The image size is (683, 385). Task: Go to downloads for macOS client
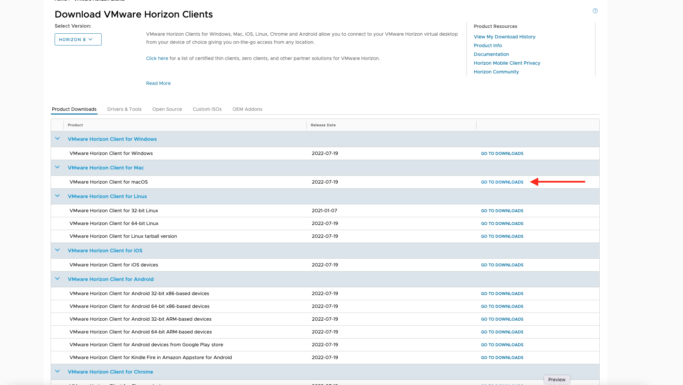coord(502,182)
